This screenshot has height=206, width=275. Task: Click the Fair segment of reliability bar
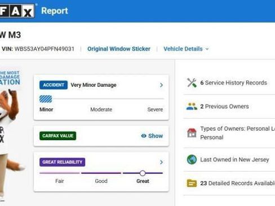(60, 173)
